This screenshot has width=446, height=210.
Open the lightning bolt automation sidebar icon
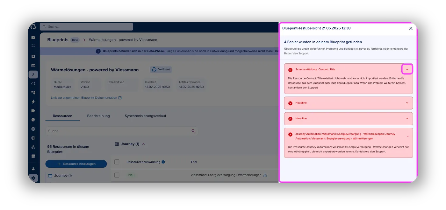33,102
